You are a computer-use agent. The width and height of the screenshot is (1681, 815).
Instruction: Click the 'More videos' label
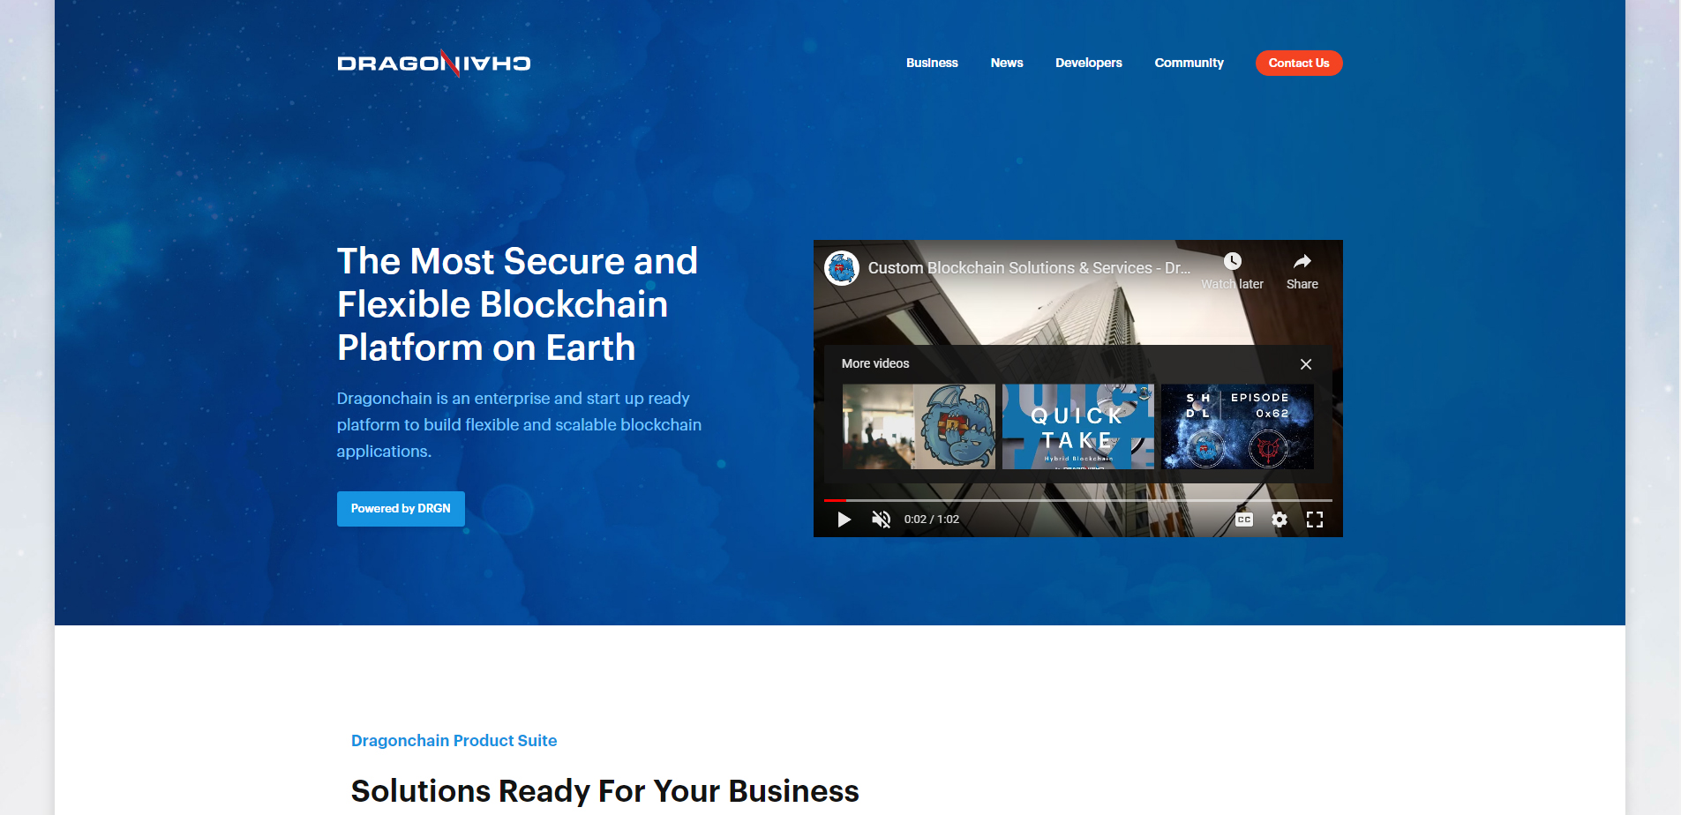coord(875,363)
